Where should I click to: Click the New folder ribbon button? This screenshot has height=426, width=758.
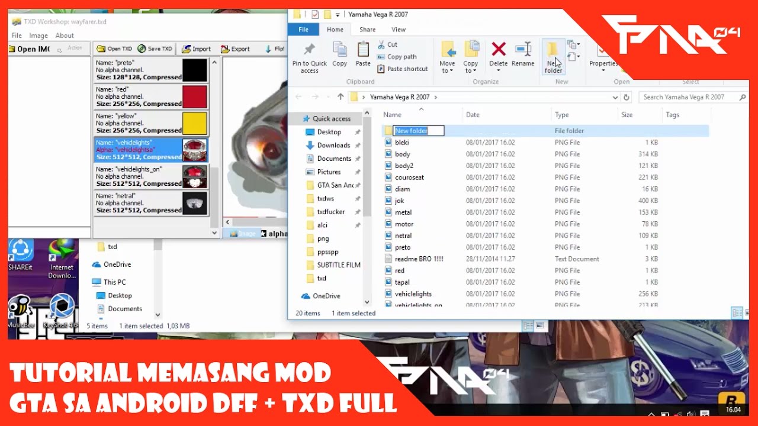[553, 57]
